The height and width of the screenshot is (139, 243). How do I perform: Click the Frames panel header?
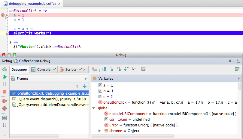[x=49, y=78]
